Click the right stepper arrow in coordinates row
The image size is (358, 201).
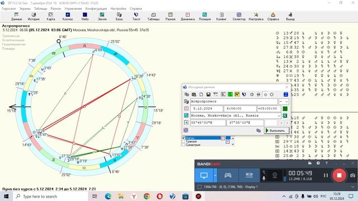(x=287, y=123)
